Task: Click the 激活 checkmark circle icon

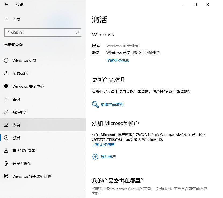Action: coord(6,138)
